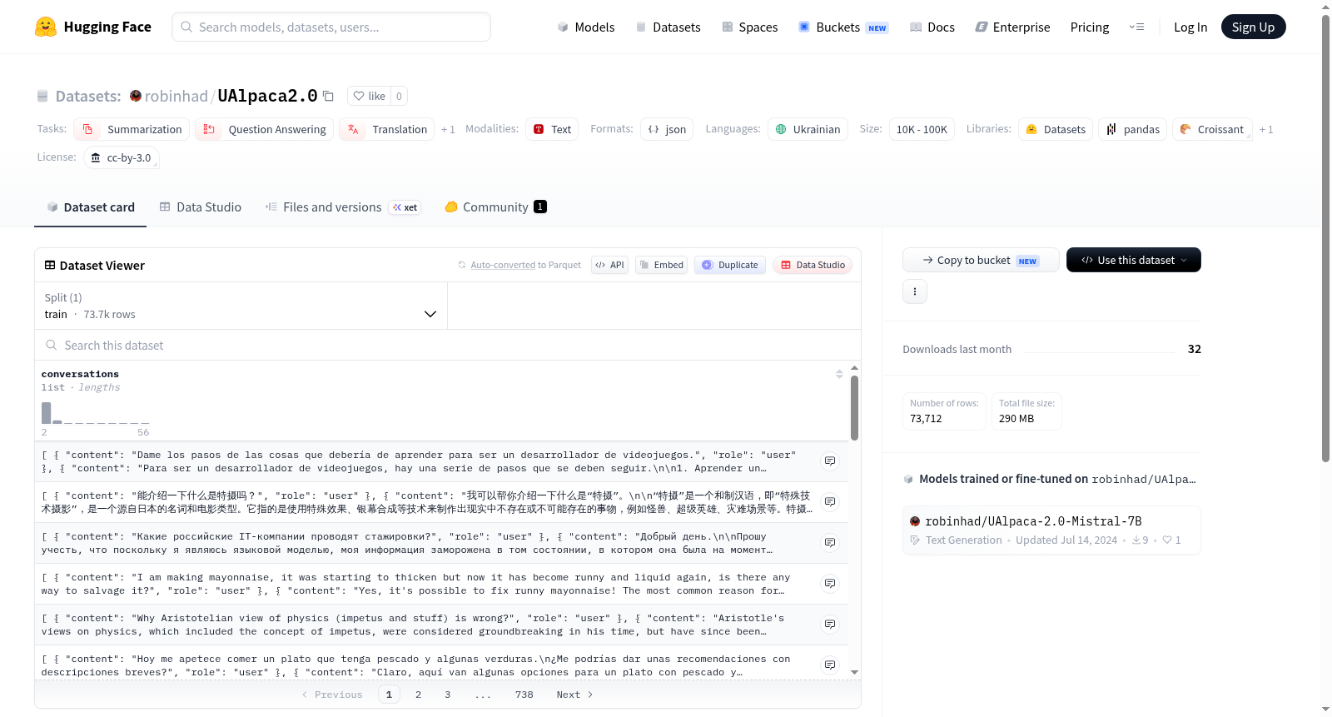Viewport: 1332px width, 717px height.
Task: Click Next in the viewer pagination
Action: click(x=574, y=695)
